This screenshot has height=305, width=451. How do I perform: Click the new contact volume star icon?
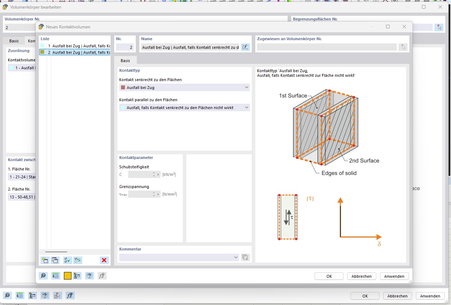click(x=45, y=261)
